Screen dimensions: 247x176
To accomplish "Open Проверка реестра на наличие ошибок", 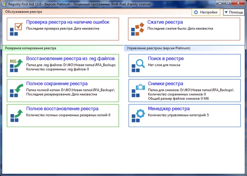I will pos(68,22).
